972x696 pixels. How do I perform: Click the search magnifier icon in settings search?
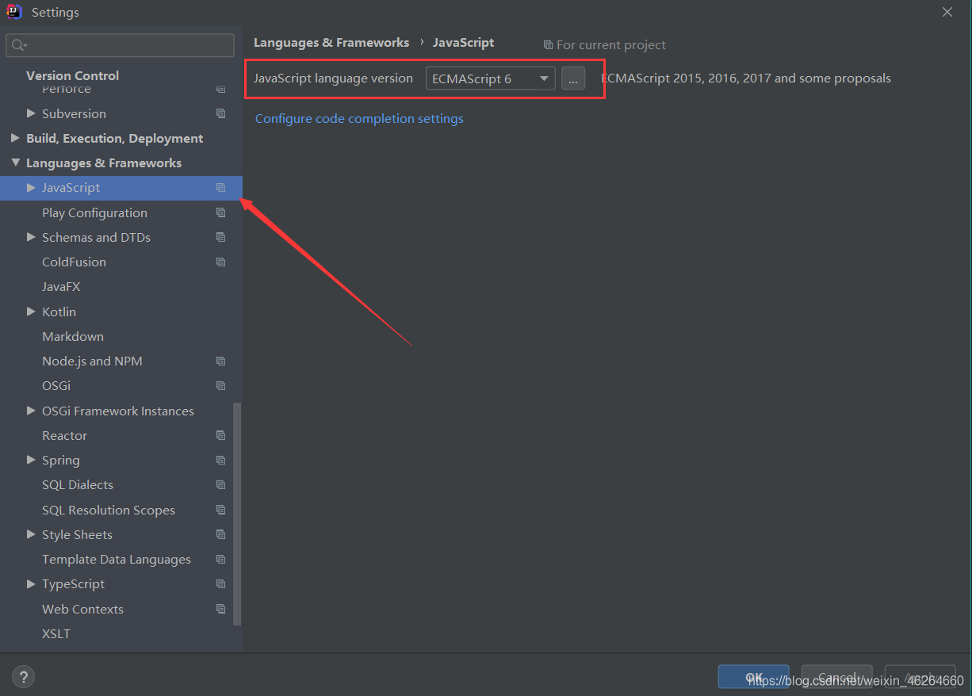pos(18,45)
